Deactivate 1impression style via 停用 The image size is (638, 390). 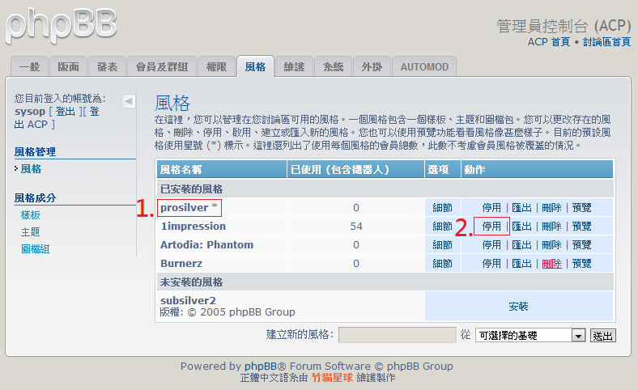point(491,227)
